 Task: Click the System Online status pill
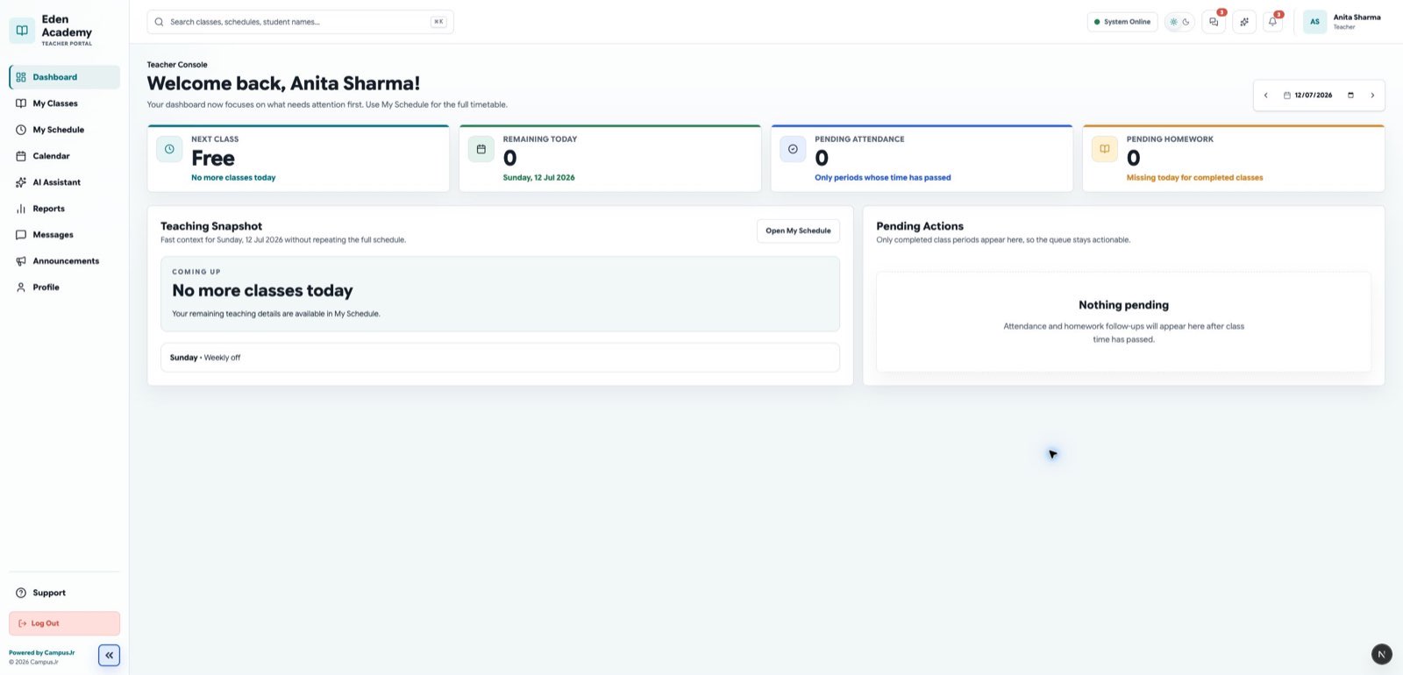click(1122, 22)
